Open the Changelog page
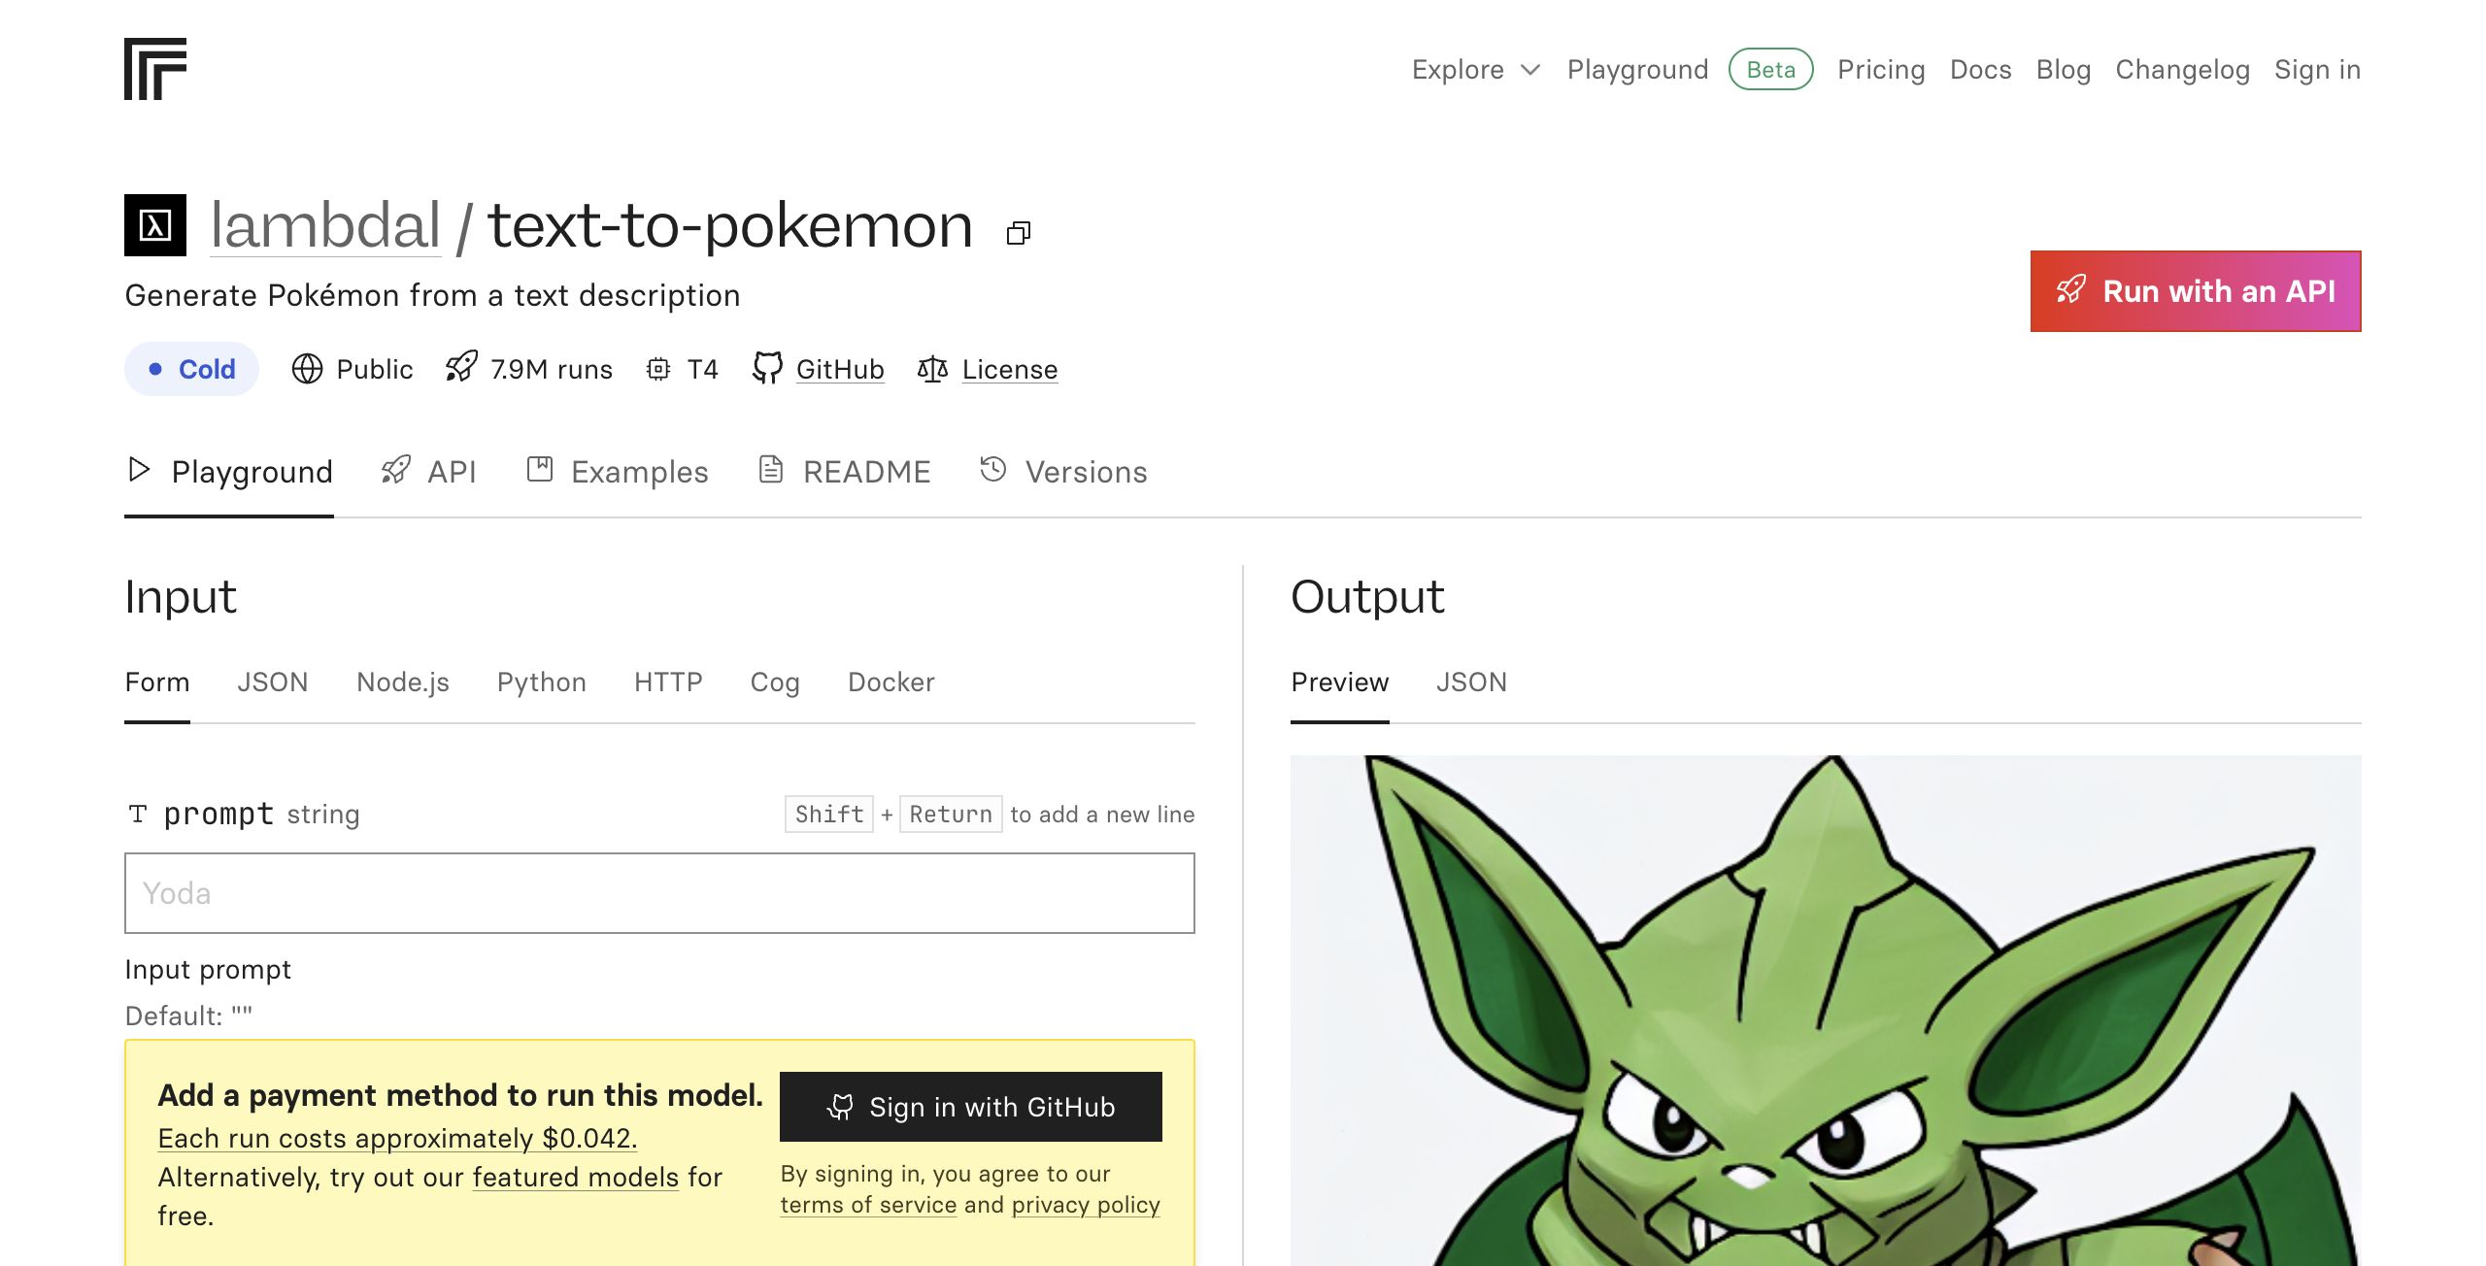This screenshot has height=1266, width=2486. pyautogui.click(x=2183, y=70)
